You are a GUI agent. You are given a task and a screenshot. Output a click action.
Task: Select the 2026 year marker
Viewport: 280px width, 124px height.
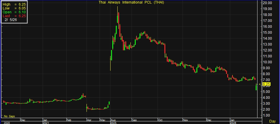(234, 123)
